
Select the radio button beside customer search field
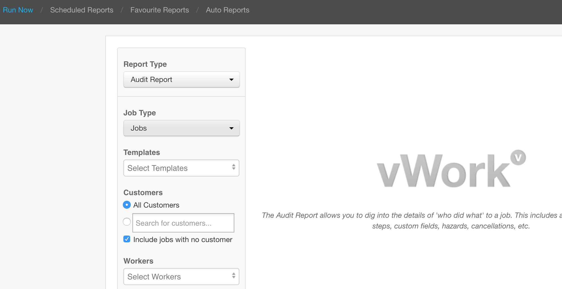[x=127, y=222]
